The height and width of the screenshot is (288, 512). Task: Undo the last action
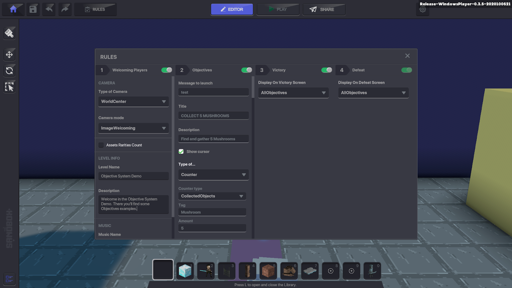[x=49, y=9]
